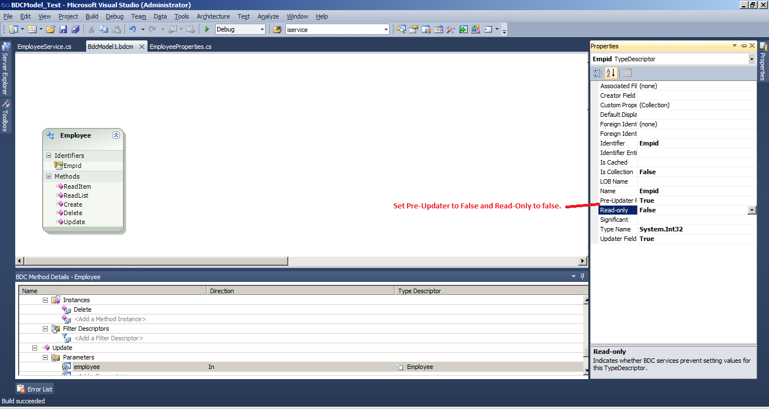The image size is (769, 410).
Task: Pin the Properties panel with auto-hide pushpin
Action: click(743, 46)
